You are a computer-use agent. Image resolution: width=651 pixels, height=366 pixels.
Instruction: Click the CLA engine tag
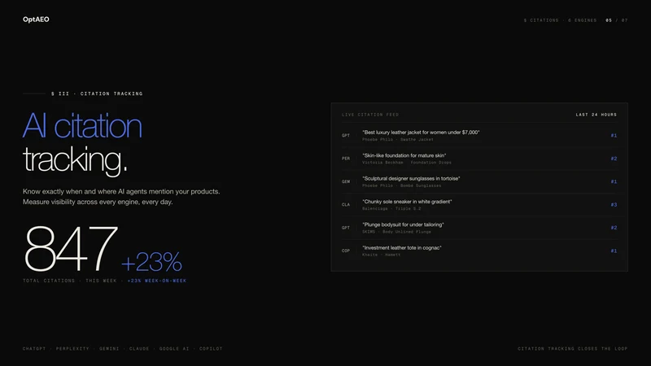pos(346,205)
